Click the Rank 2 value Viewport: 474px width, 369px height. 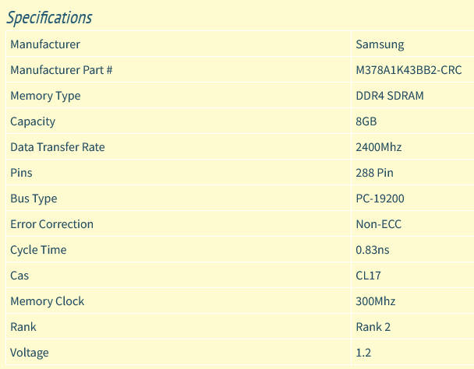tap(373, 327)
